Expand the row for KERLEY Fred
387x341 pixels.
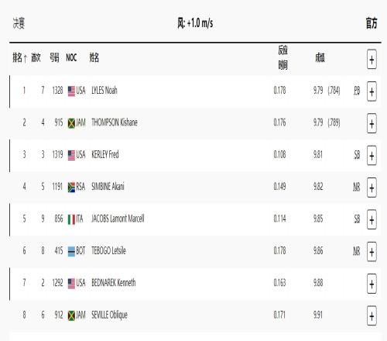tap(372, 156)
